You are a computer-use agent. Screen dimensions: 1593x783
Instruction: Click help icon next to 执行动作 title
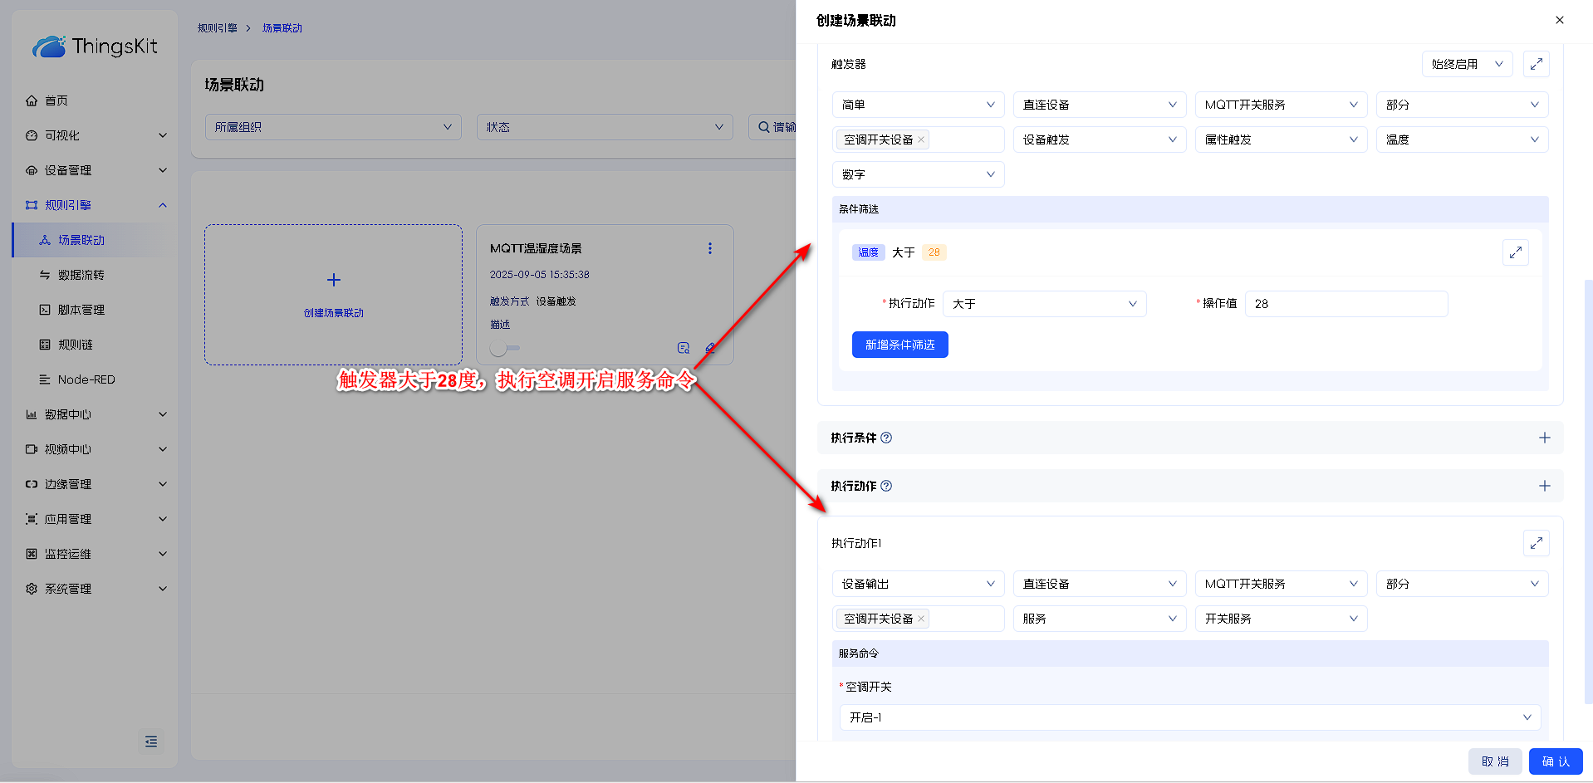pos(886,486)
